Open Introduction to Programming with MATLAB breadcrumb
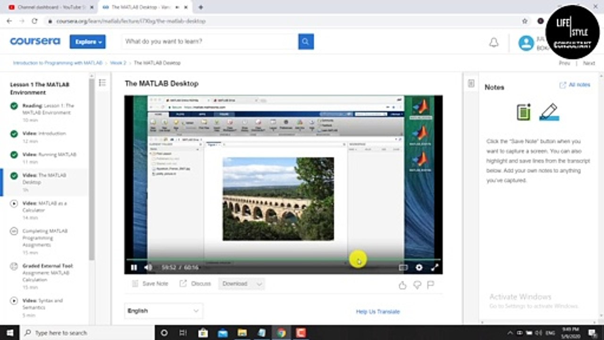This screenshot has height=340, width=604. click(x=58, y=63)
